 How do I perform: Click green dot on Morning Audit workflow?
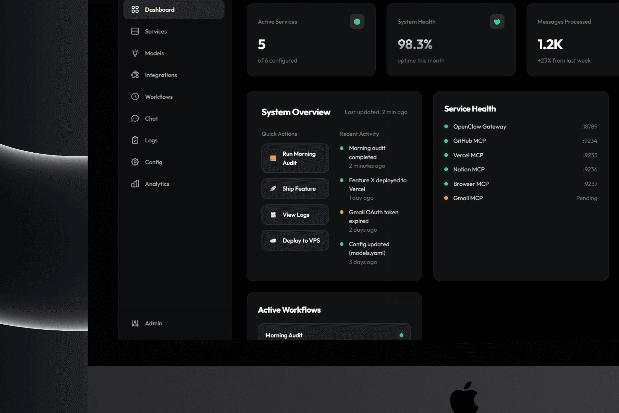401,335
